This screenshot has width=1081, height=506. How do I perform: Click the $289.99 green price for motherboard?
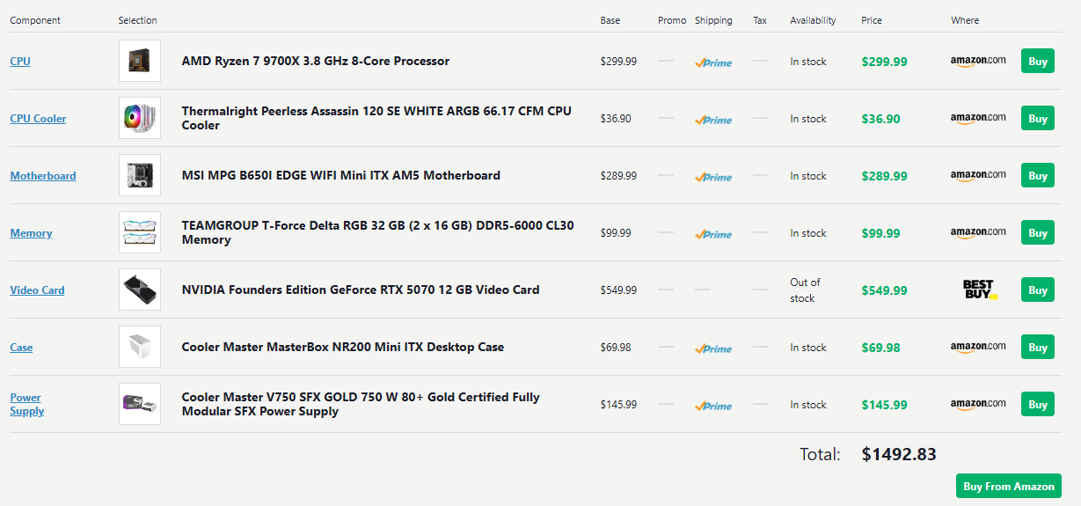[x=884, y=176]
